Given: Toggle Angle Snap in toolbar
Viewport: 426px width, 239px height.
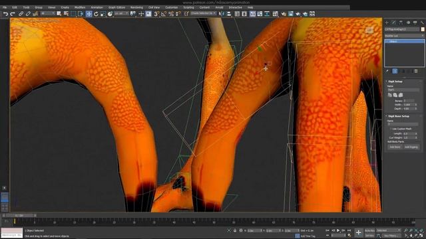Looking at the screenshot, I should click(x=164, y=13).
